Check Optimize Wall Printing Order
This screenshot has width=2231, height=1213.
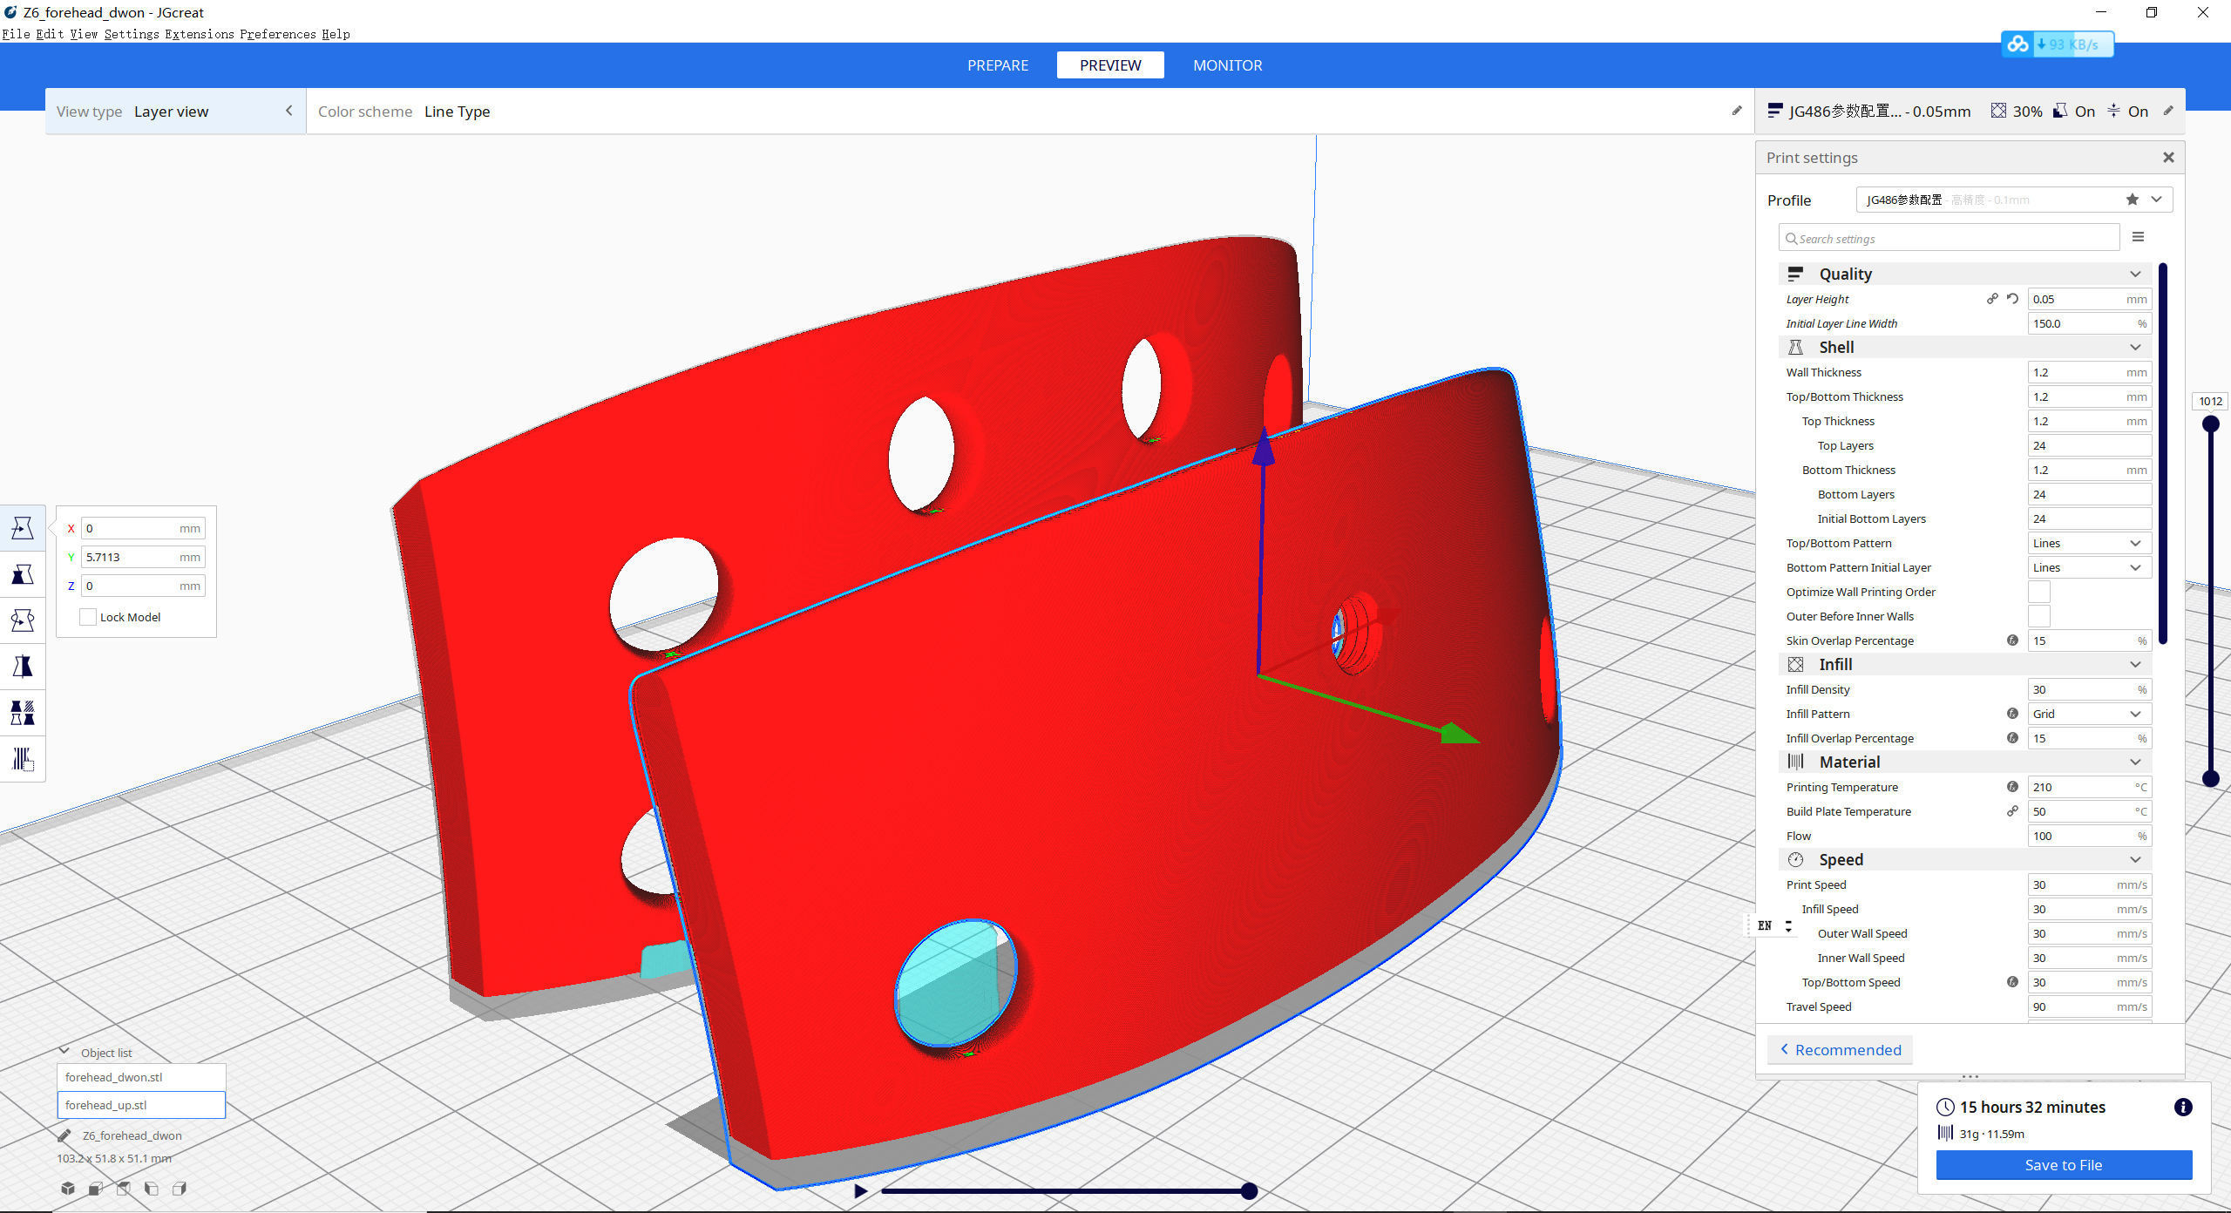tap(2038, 592)
